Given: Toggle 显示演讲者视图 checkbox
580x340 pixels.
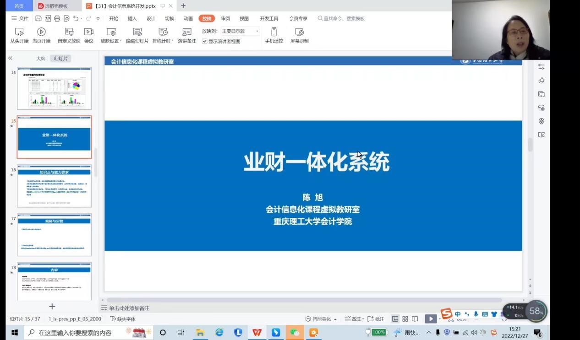Looking at the screenshot, I should coord(205,42).
